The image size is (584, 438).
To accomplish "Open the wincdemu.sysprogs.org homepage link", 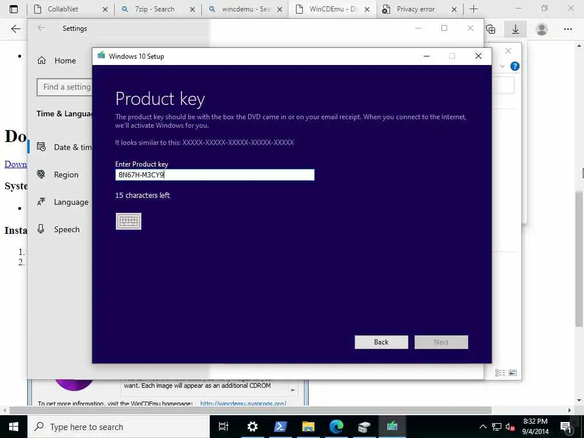I will (x=243, y=403).
